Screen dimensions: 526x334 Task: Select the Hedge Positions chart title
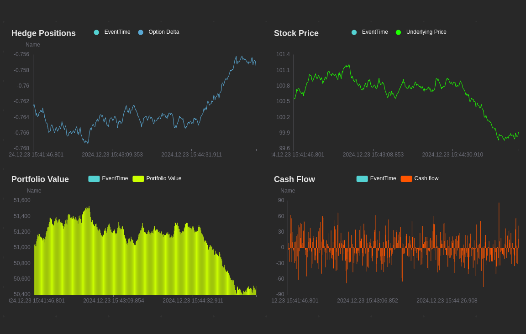click(x=43, y=33)
